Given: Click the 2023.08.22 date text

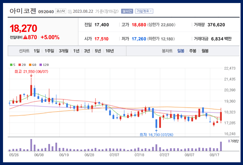Looking at the screenshot, I should pyautogui.click(x=83, y=11).
